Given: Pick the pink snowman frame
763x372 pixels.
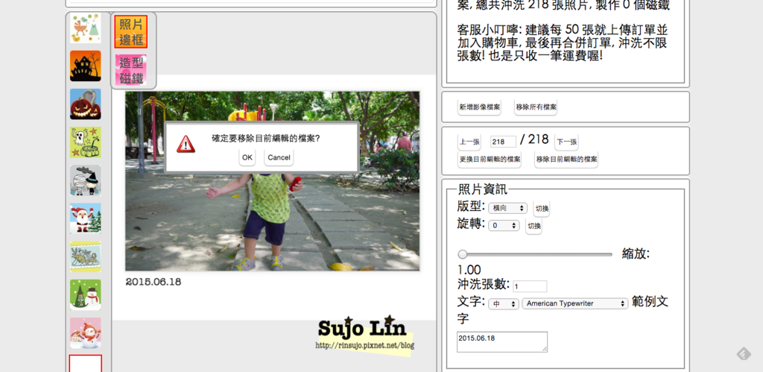Looking at the screenshot, I should pos(85,333).
